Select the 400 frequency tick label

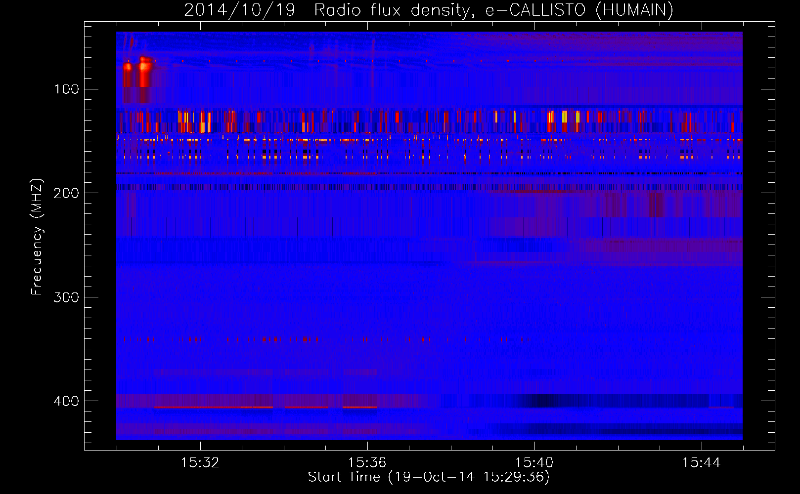[x=67, y=401]
